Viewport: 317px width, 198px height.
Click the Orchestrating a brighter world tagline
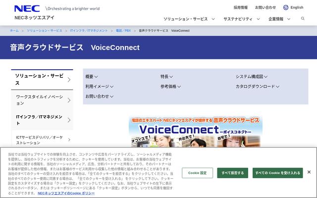point(72,9)
